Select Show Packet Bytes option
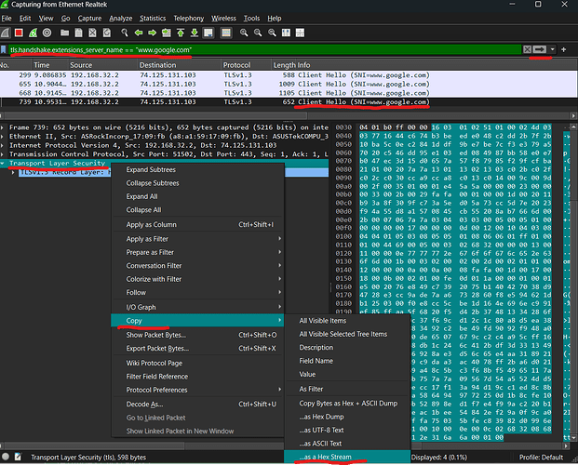This screenshot has width=578, height=465. 197,335
